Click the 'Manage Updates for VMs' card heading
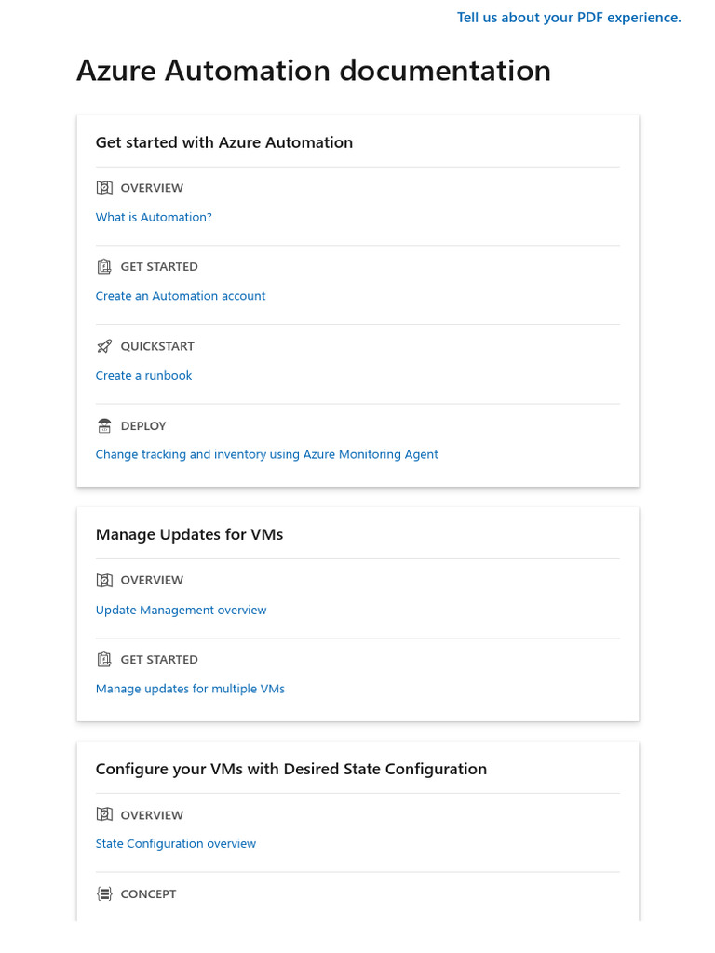This screenshot has width=715, height=953. [189, 535]
